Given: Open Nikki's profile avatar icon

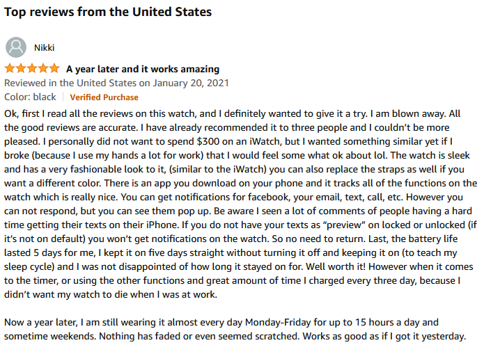Looking at the screenshot, I should (x=16, y=47).
